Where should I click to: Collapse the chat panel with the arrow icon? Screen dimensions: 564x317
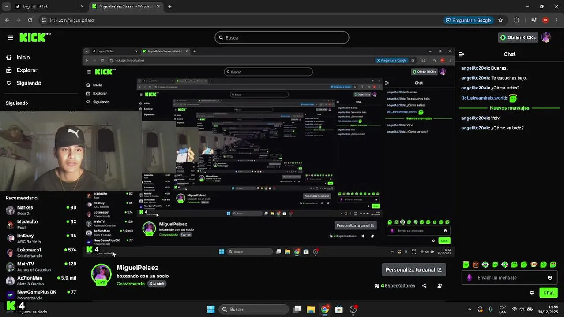click(462, 54)
